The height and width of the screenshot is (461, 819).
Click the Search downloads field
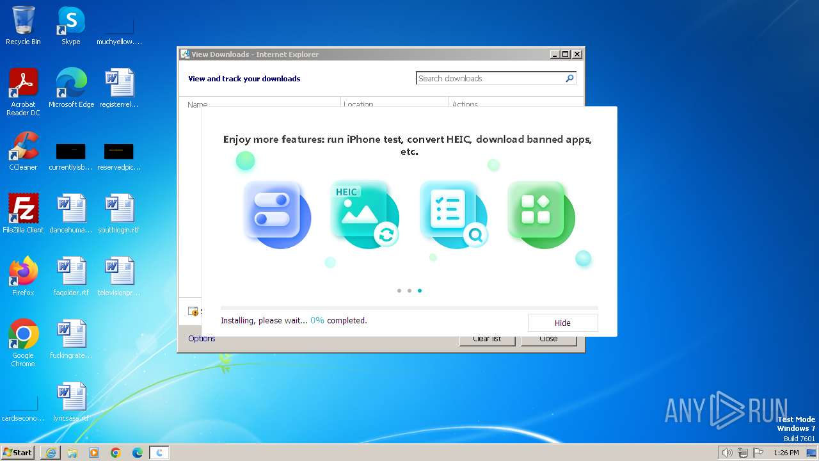[490, 78]
